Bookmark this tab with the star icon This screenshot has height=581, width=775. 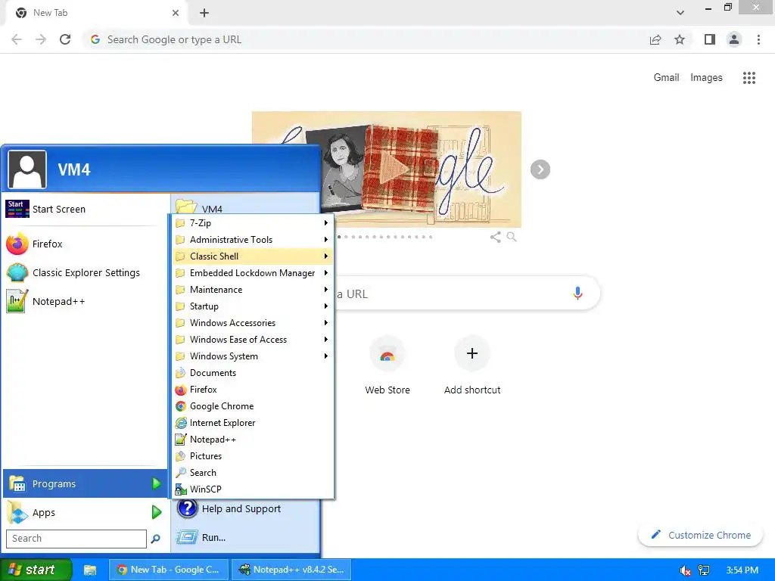(x=680, y=39)
